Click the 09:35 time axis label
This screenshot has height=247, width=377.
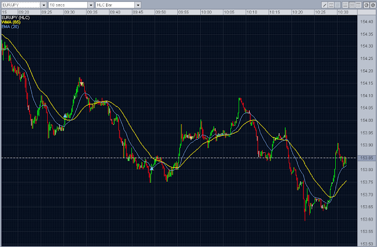coord(92,12)
